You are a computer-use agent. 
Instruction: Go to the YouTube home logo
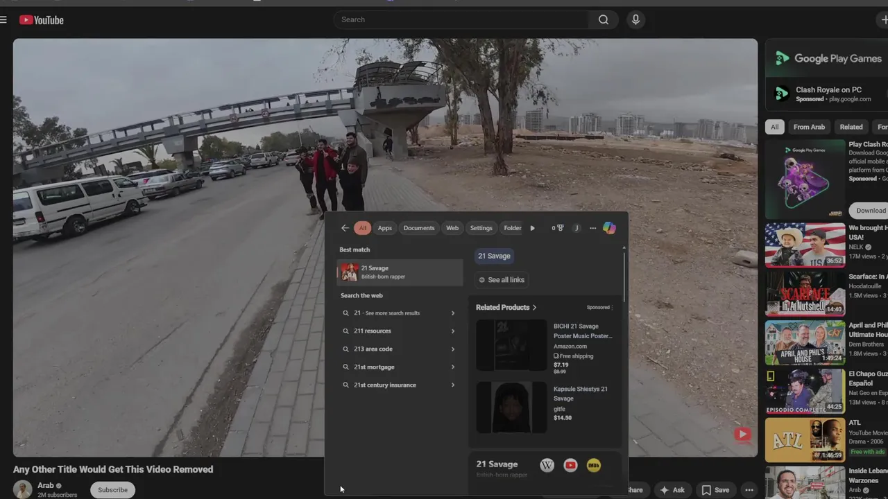42,20
